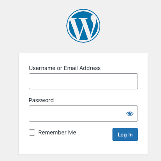Click the Log In button
This screenshot has height=161, width=161.
(x=125, y=134)
